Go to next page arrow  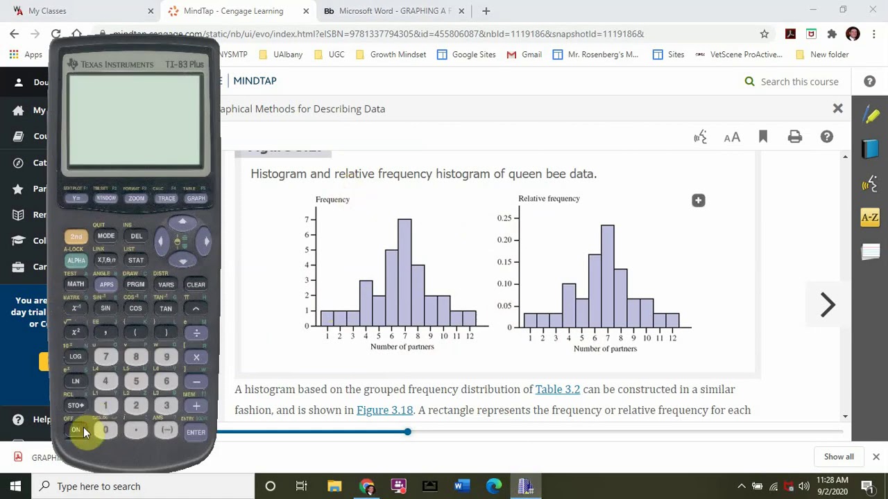[x=827, y=305]
